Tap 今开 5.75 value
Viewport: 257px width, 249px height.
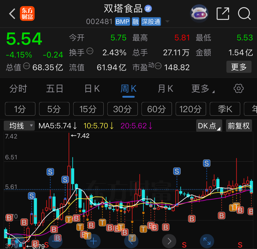pos(118,38)
